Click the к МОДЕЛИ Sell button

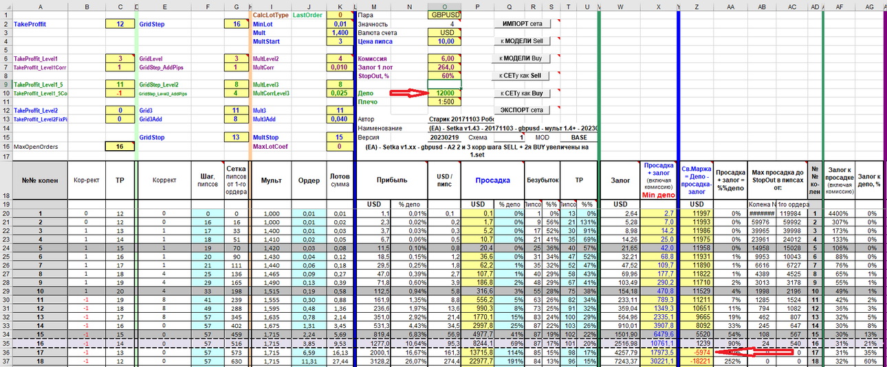pos(523,41)
